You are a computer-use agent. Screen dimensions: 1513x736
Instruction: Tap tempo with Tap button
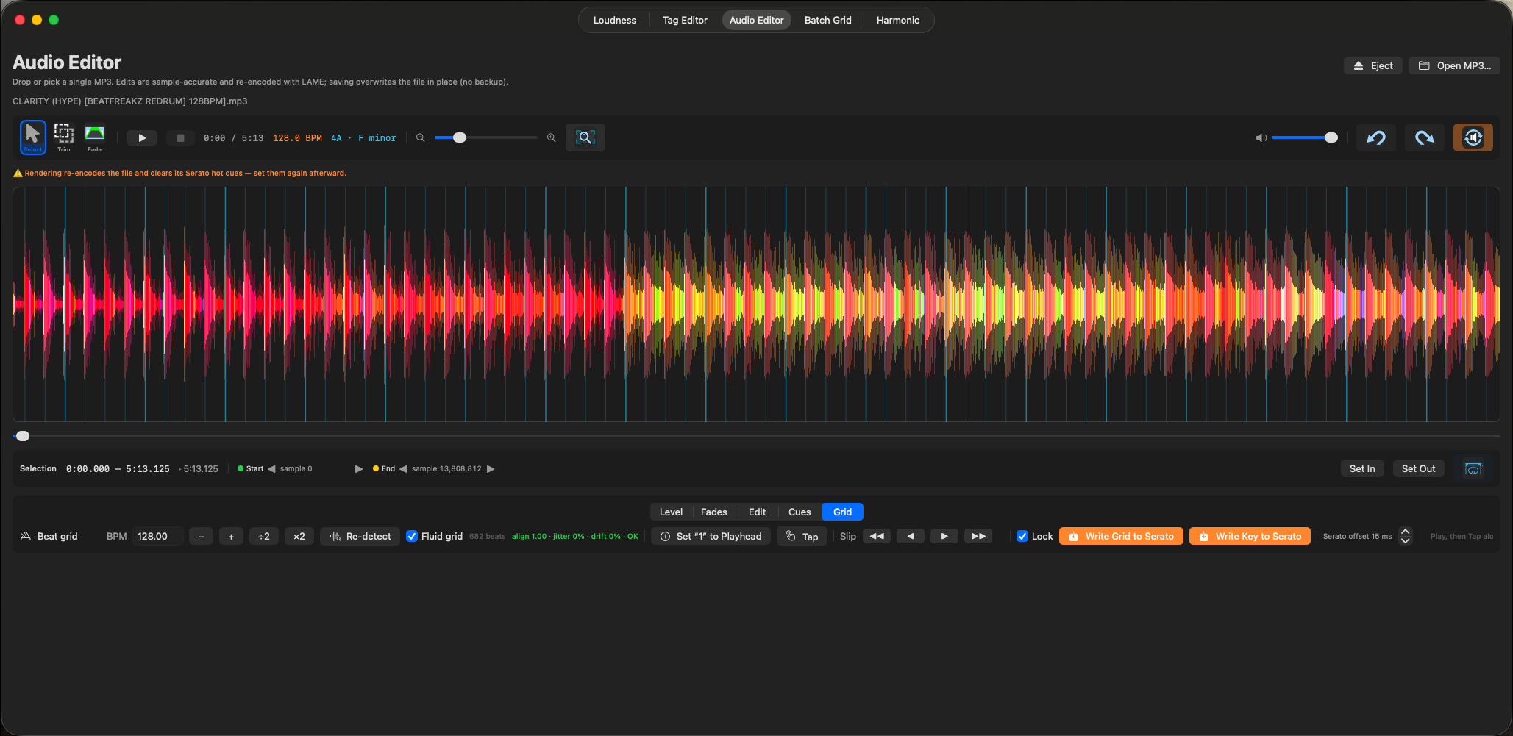pos(802,536)
